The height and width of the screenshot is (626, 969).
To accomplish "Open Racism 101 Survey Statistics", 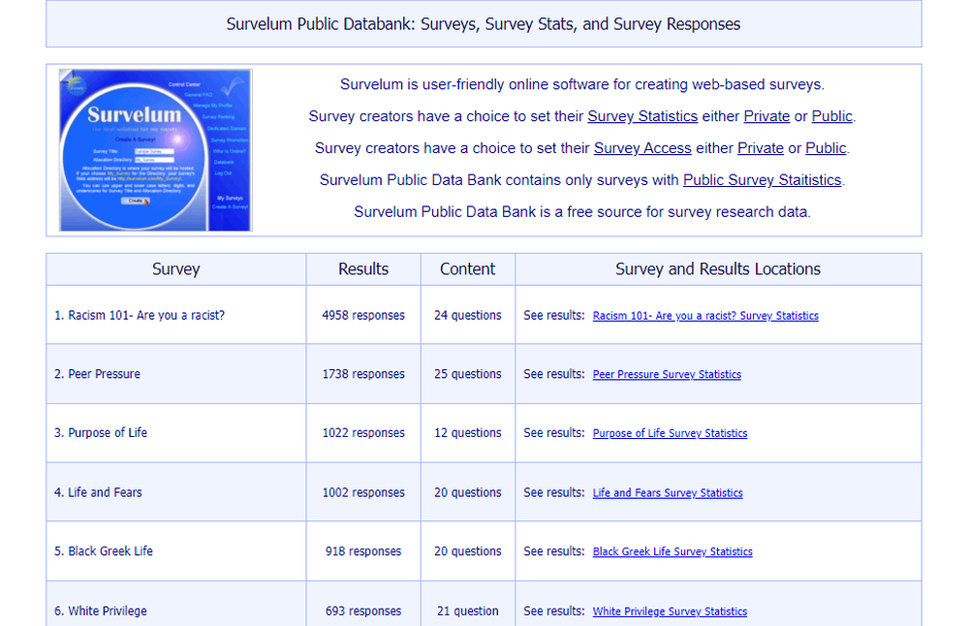I will point(704,315).
